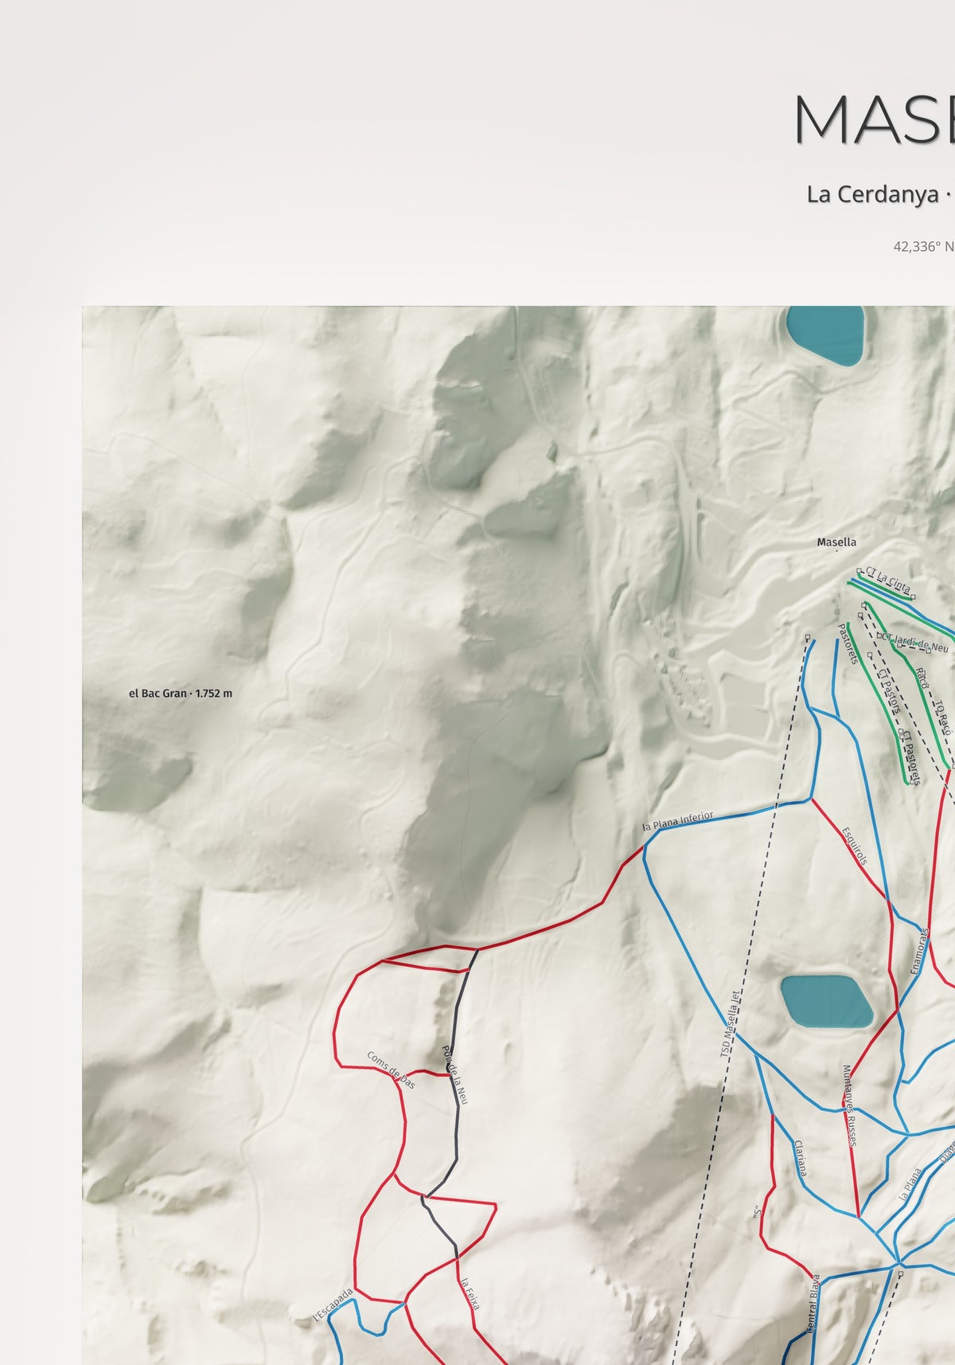Click the Masella village label
This screenshot has height=1365, width=955.
(x=836, y=542)
